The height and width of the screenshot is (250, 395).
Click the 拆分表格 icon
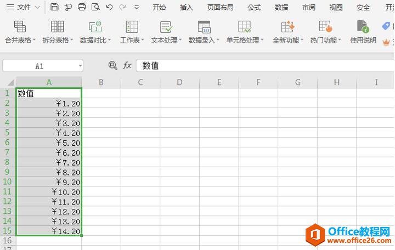pos(58,26)
